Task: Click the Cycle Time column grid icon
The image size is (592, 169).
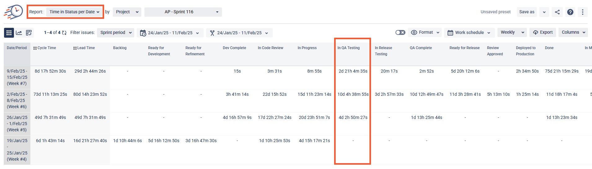Action: pyautogui.click(x=35, y=48)
